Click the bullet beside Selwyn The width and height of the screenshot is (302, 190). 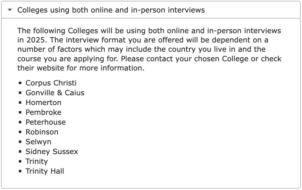point(20,142)
